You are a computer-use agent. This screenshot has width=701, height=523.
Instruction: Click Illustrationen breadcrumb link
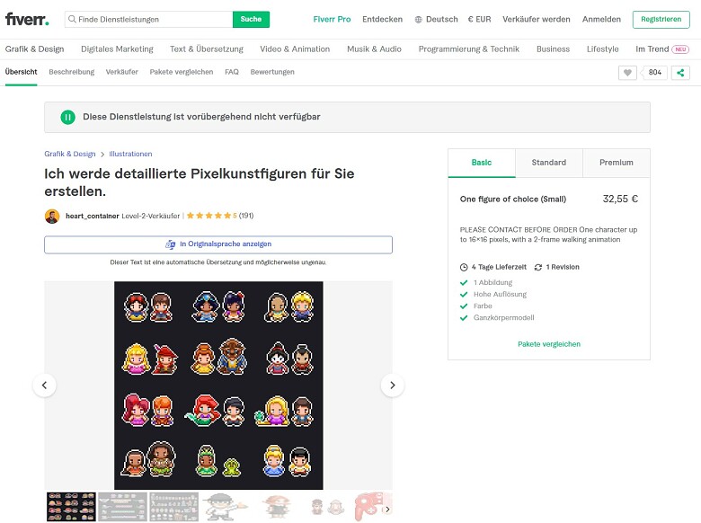(x=130, y=155)
